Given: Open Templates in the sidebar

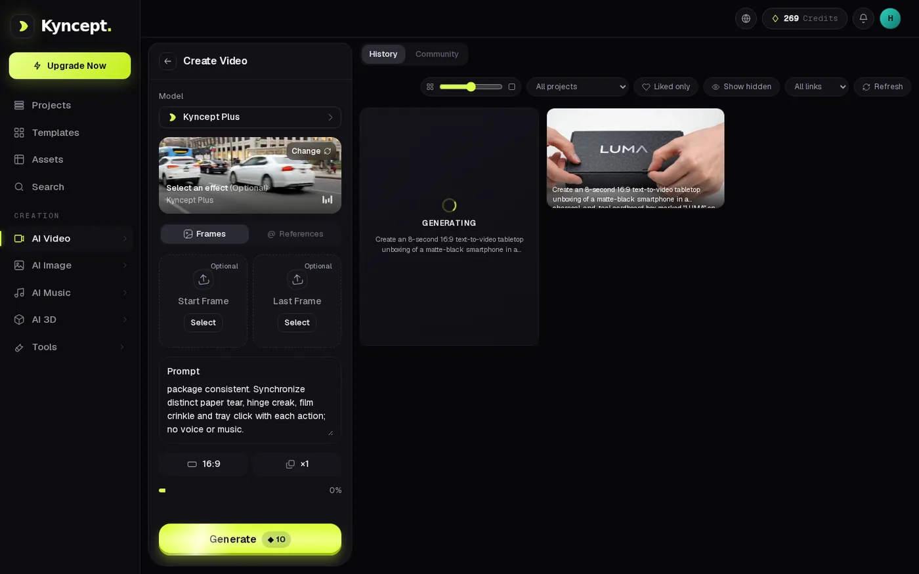Looking at the screenshot, I should 70,133.
